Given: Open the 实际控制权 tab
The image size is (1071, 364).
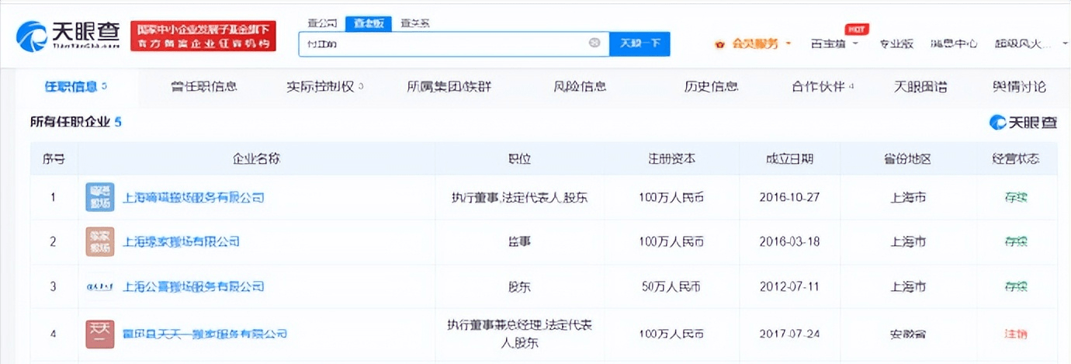Looking at the screenshot, I should click(324, 86).
